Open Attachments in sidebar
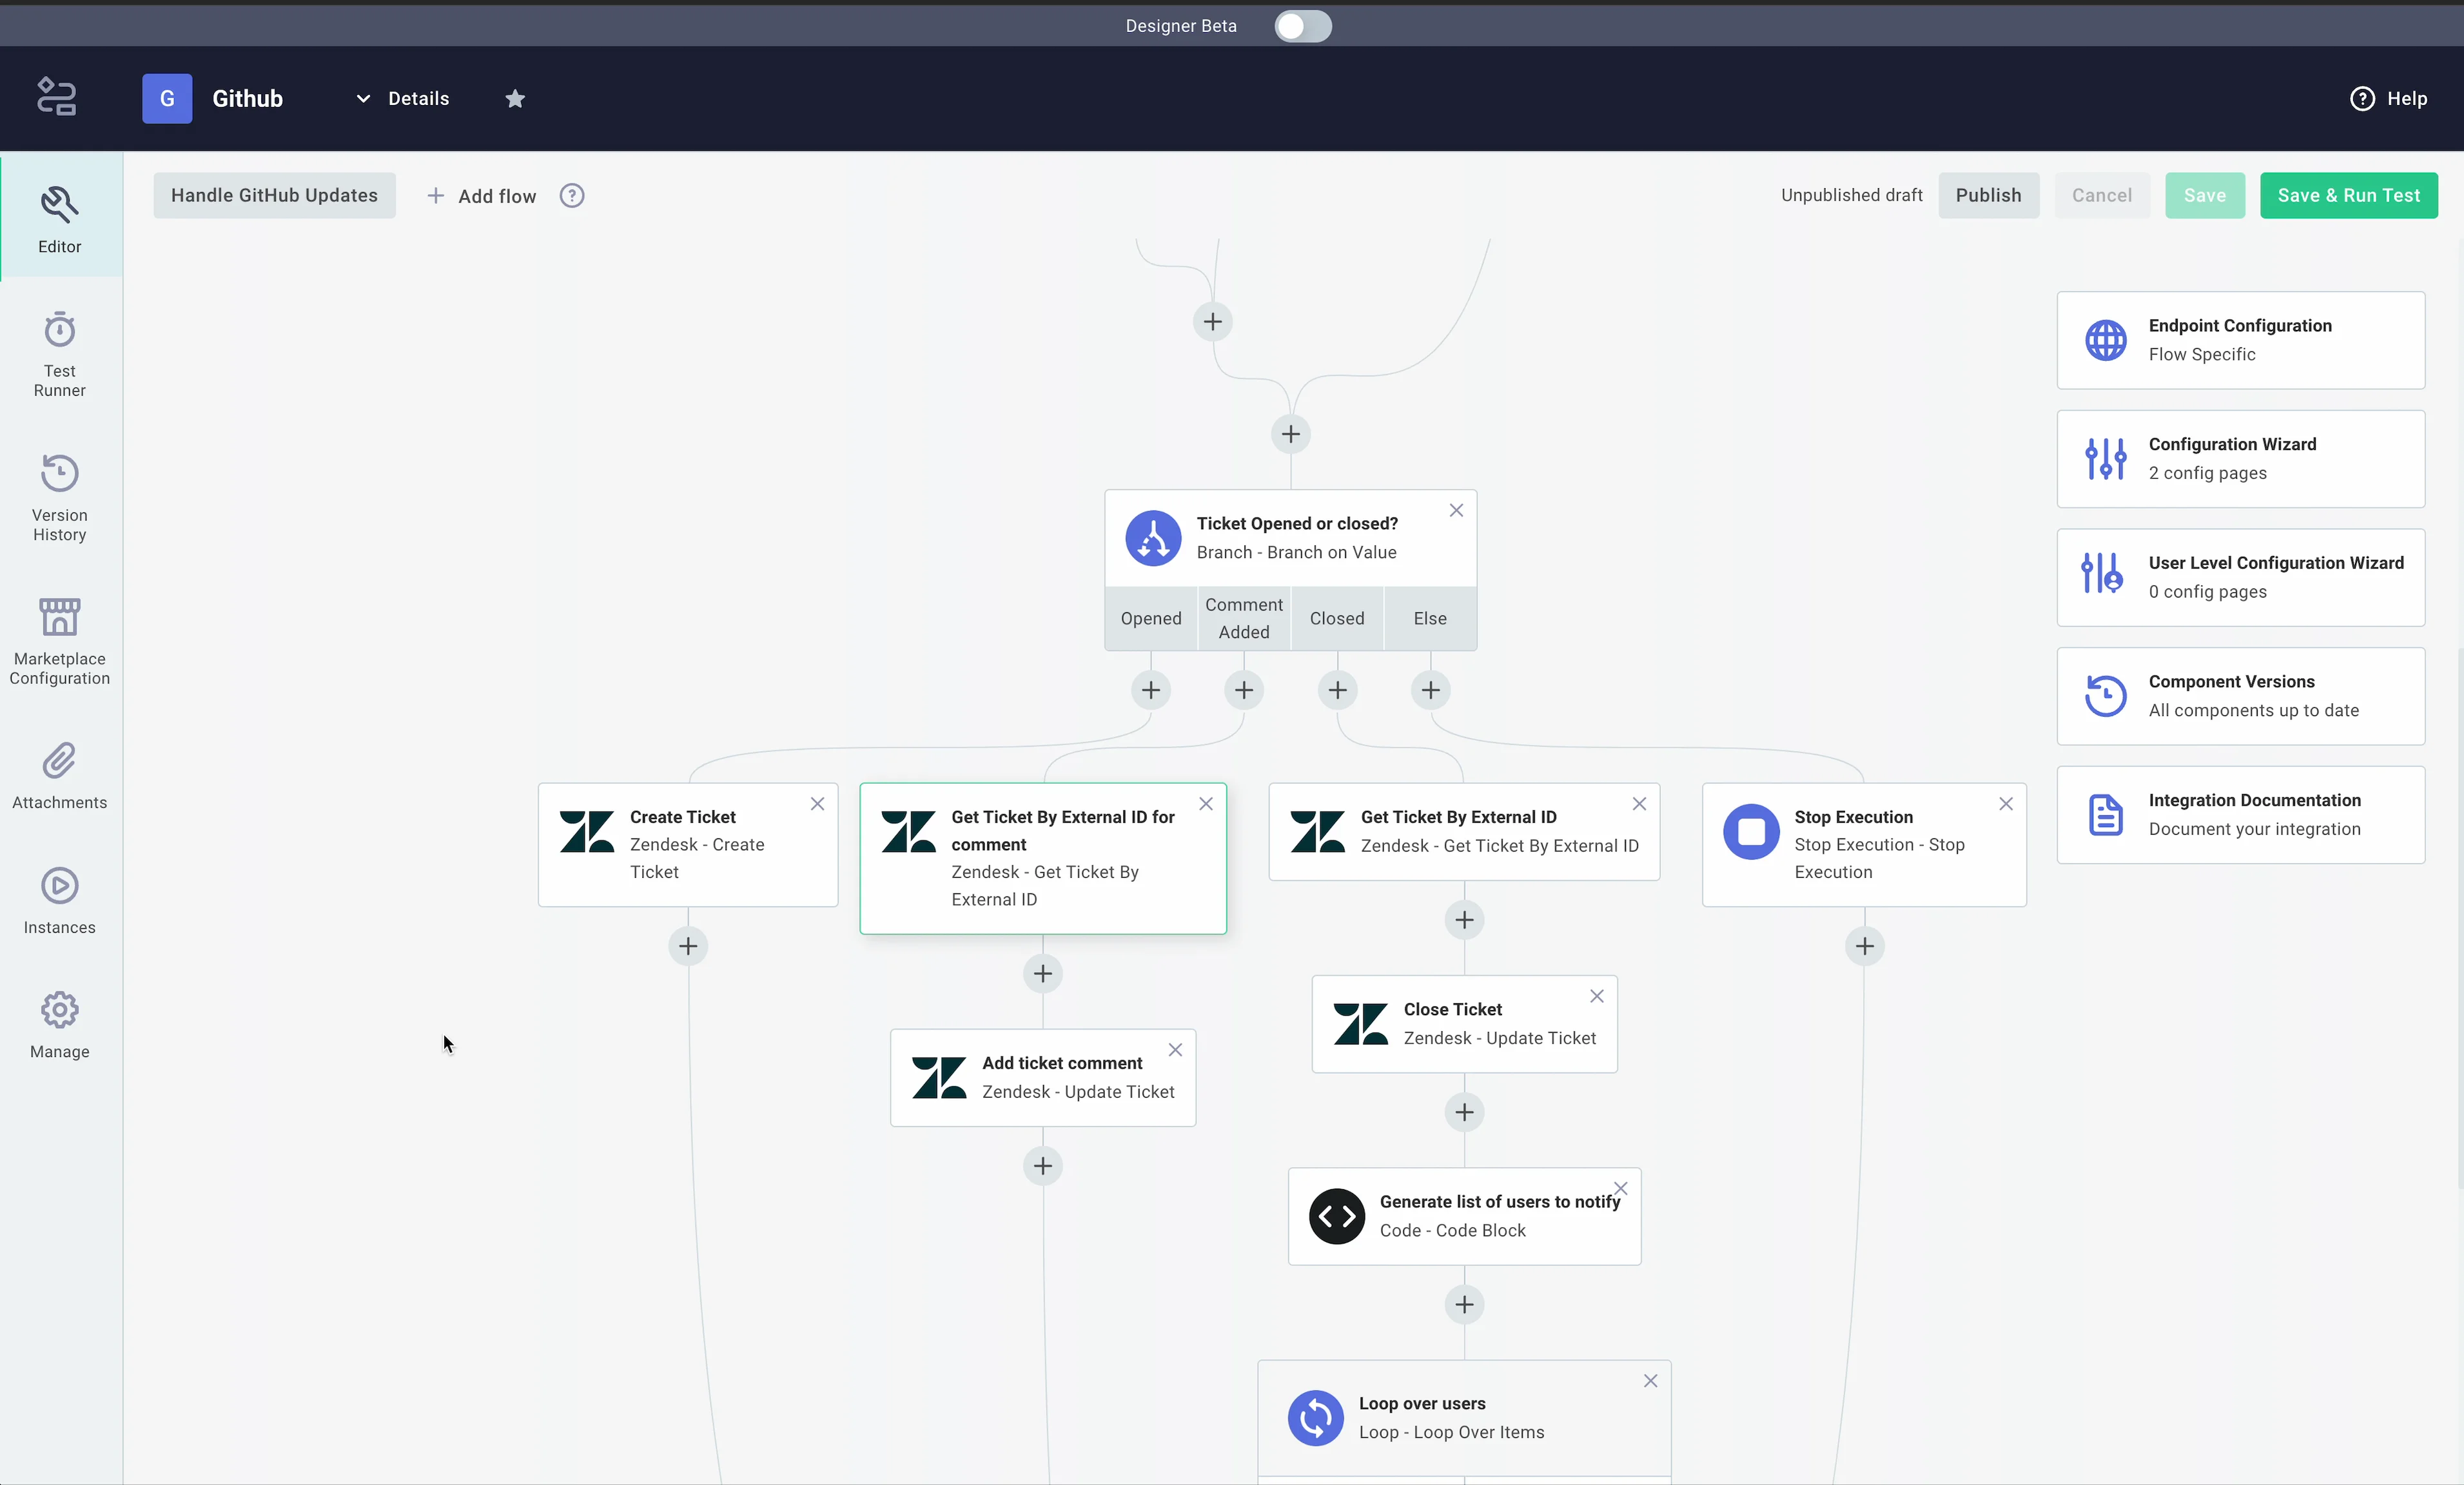The image size is (2464, 1485). (x=60, y=776)
